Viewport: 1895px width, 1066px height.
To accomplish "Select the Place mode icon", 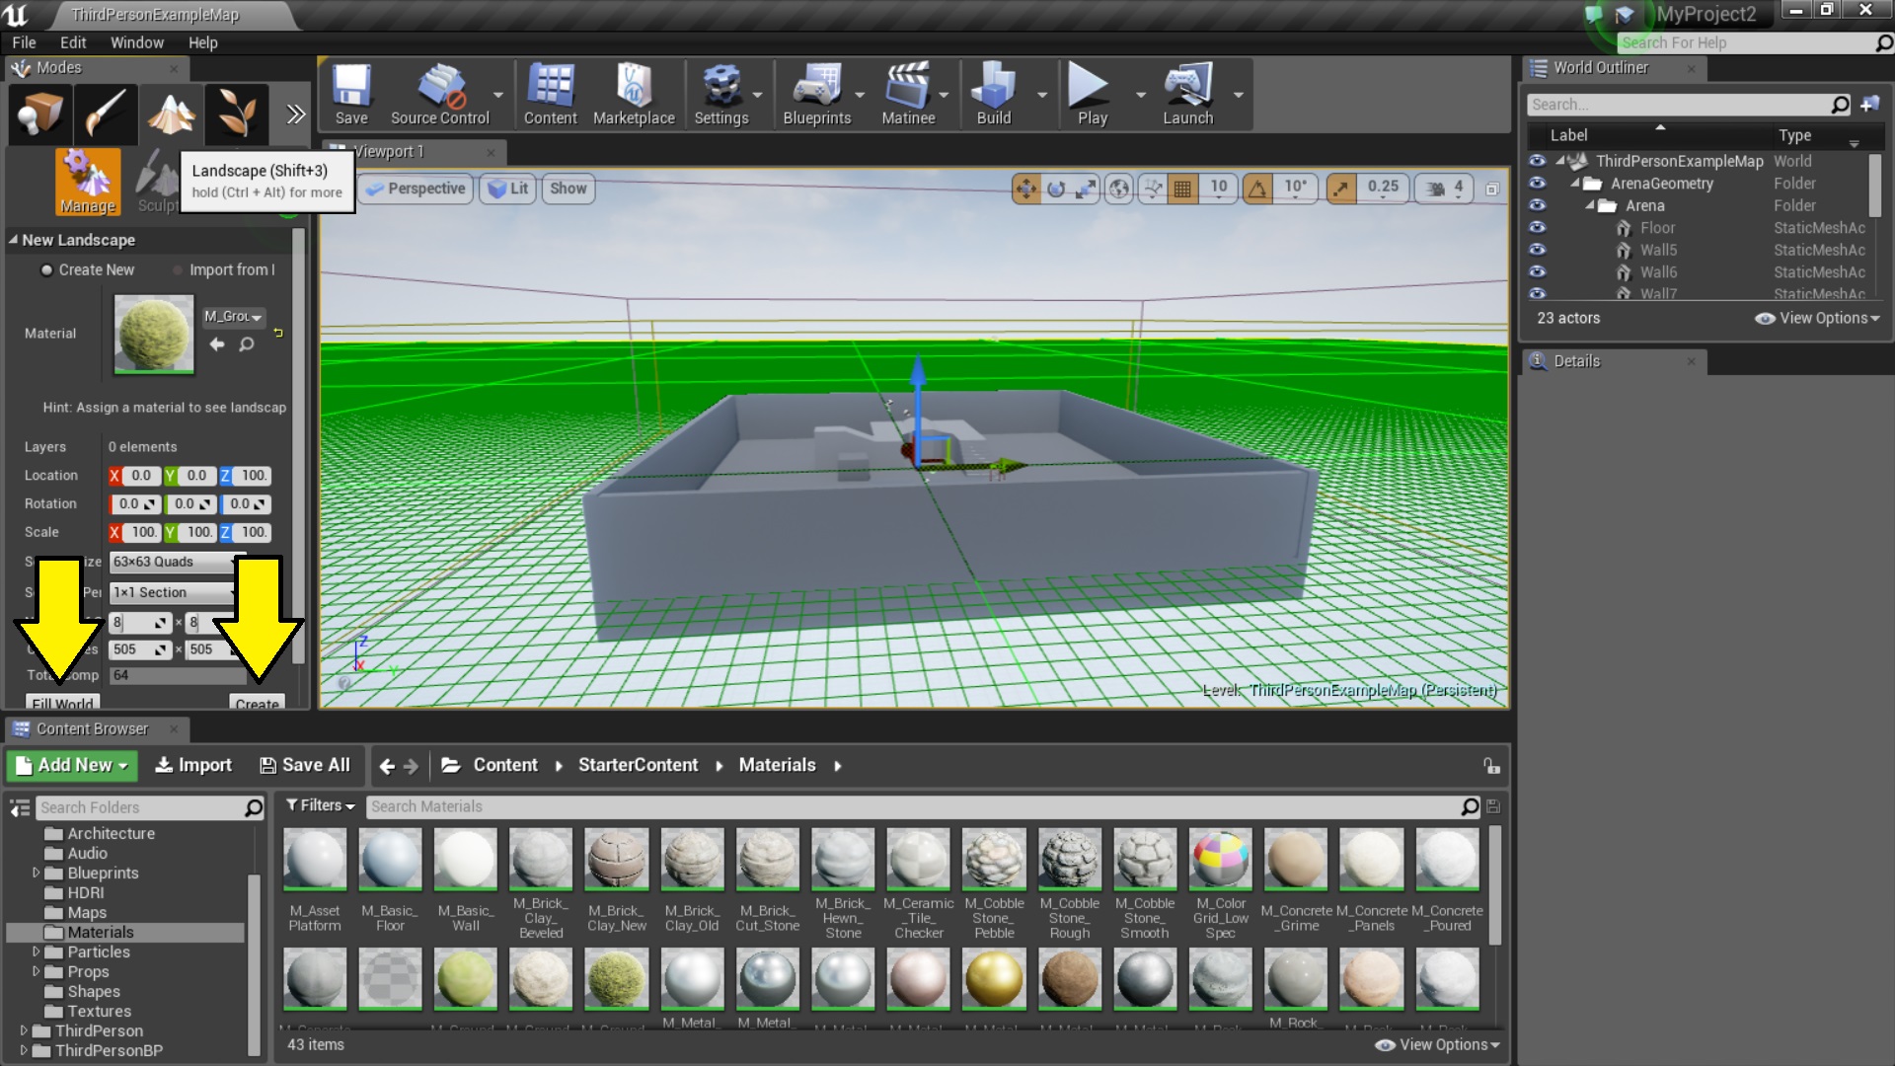I will (40, 114).
